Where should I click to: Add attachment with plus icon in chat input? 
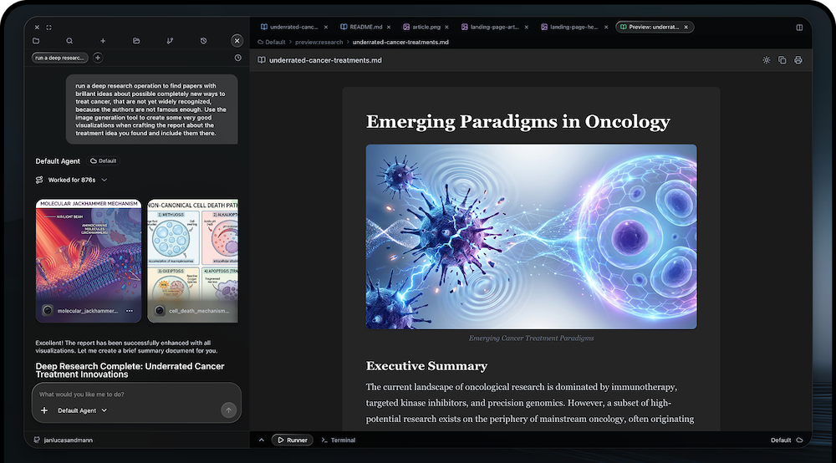(x=44, y=410)
